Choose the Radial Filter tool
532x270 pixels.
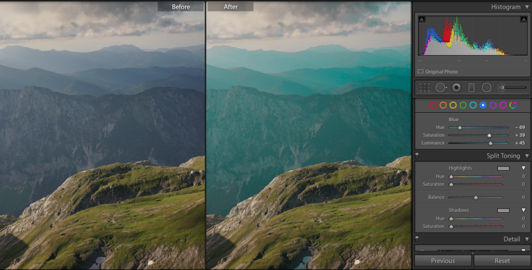[x=486, y=87]
